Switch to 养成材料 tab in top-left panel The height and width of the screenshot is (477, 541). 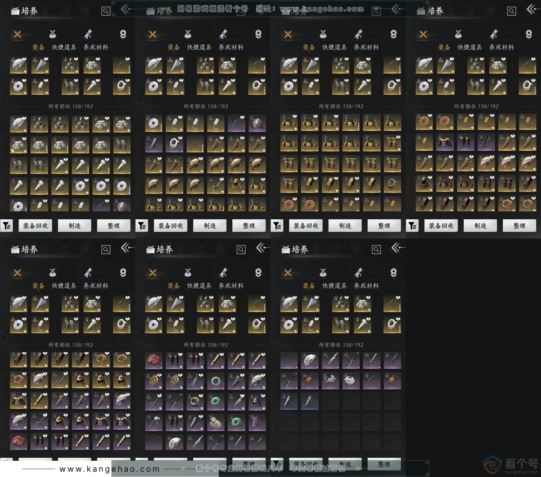point(96,47)
